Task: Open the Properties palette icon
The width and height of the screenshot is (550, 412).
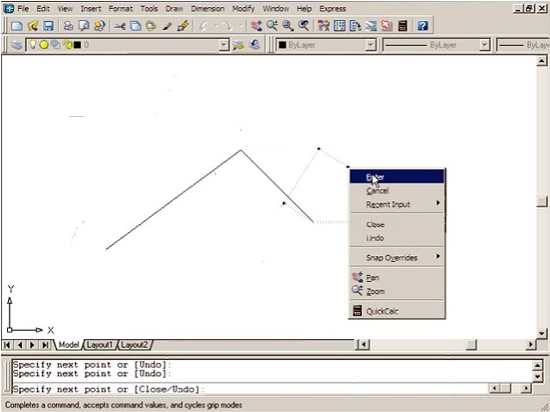Action: (x=323, y=26)
